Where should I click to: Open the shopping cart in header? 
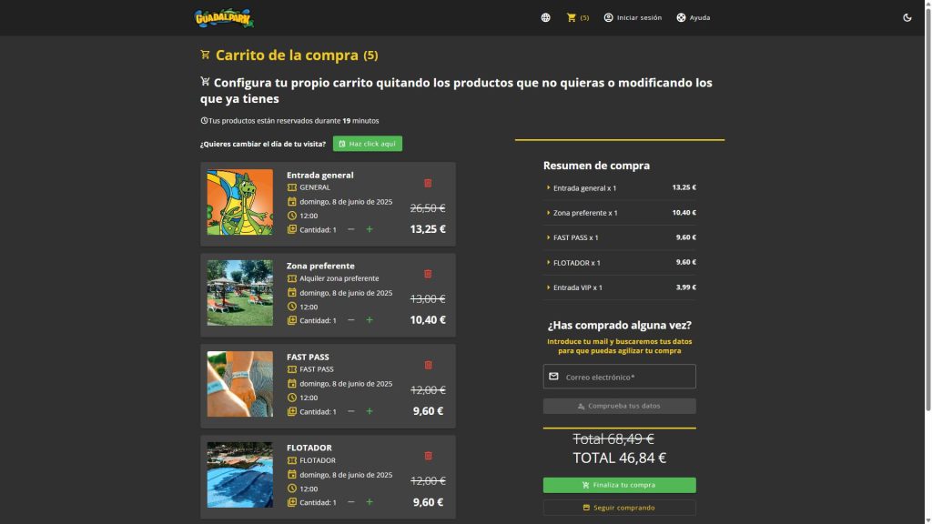(x=577, y=17)
